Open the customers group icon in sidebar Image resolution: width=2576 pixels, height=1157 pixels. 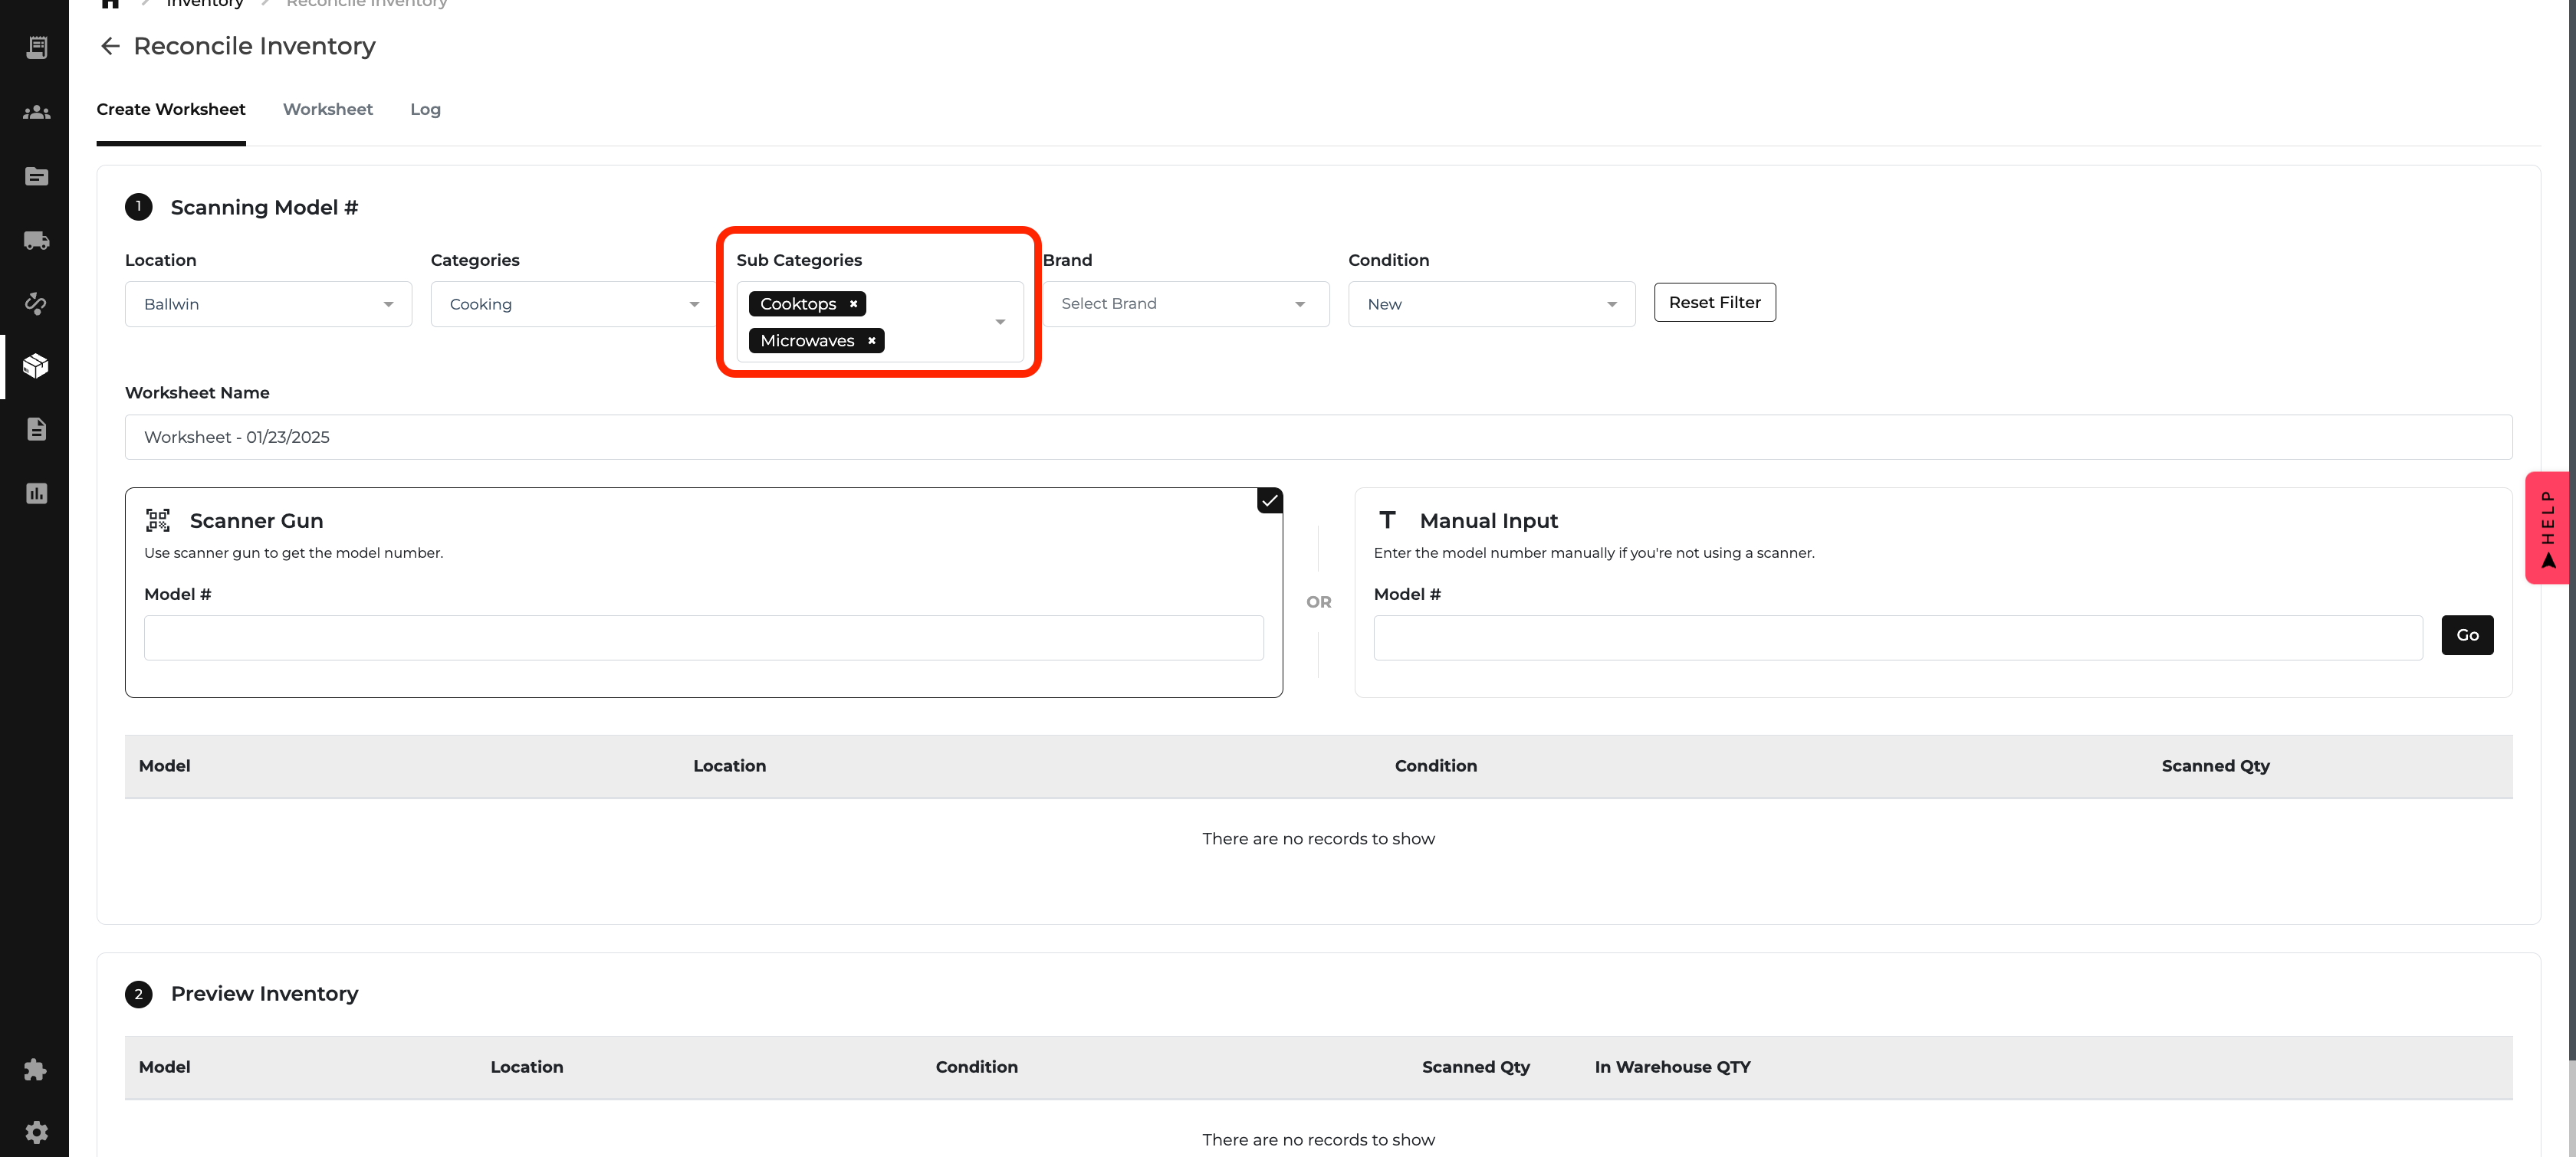[x=36, y=112]
